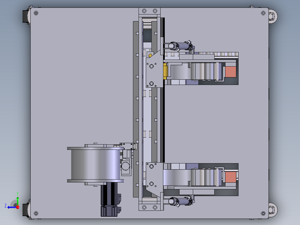Click the blue Z axis arrow of the triad
The height and width of the screenshot is (225, 300).
pos(11,207)
